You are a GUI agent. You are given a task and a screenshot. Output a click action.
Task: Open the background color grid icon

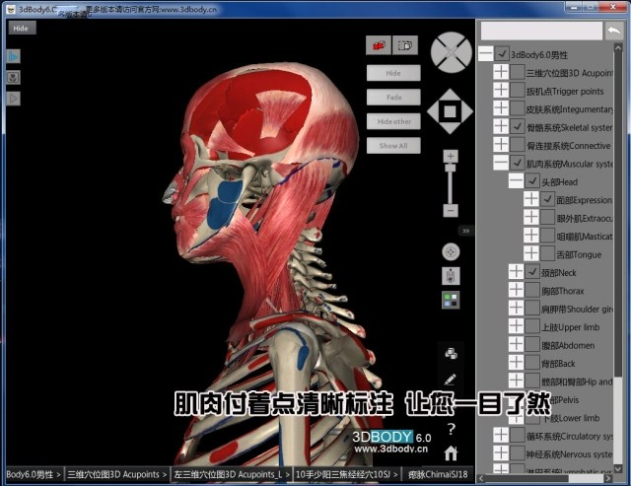451,299
